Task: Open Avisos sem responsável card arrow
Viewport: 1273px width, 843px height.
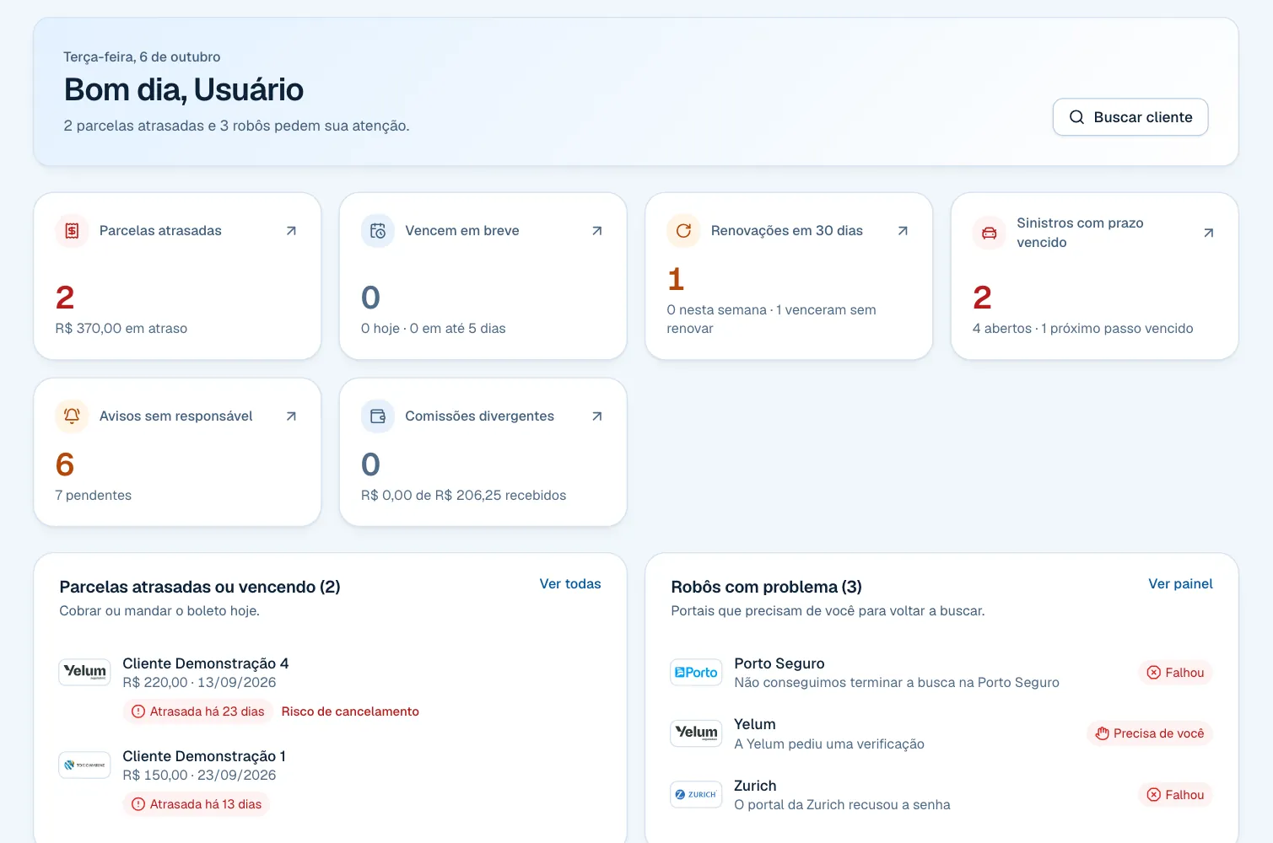Action: 291,416
